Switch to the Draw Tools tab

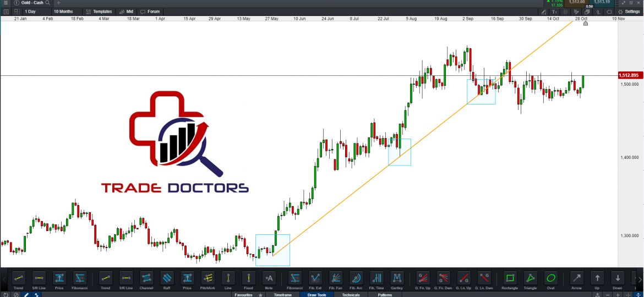(316, 295)
